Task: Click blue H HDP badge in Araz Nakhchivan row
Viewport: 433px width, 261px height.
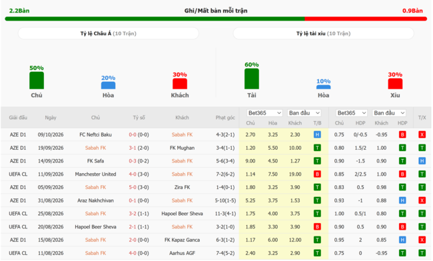Action: click(402, 200)
